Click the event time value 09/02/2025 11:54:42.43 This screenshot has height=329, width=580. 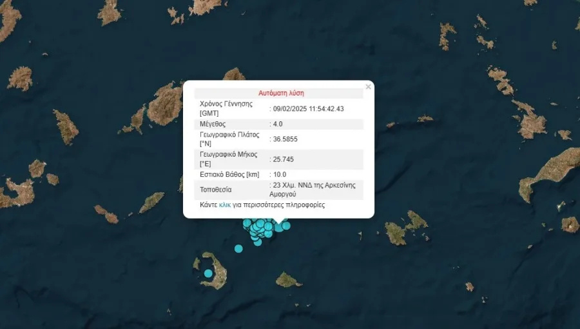pyautogui.click(x=309, y=108)
